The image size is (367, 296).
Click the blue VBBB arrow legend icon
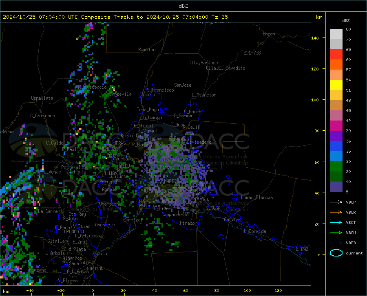pyautogui.click(x=336, y=243)
